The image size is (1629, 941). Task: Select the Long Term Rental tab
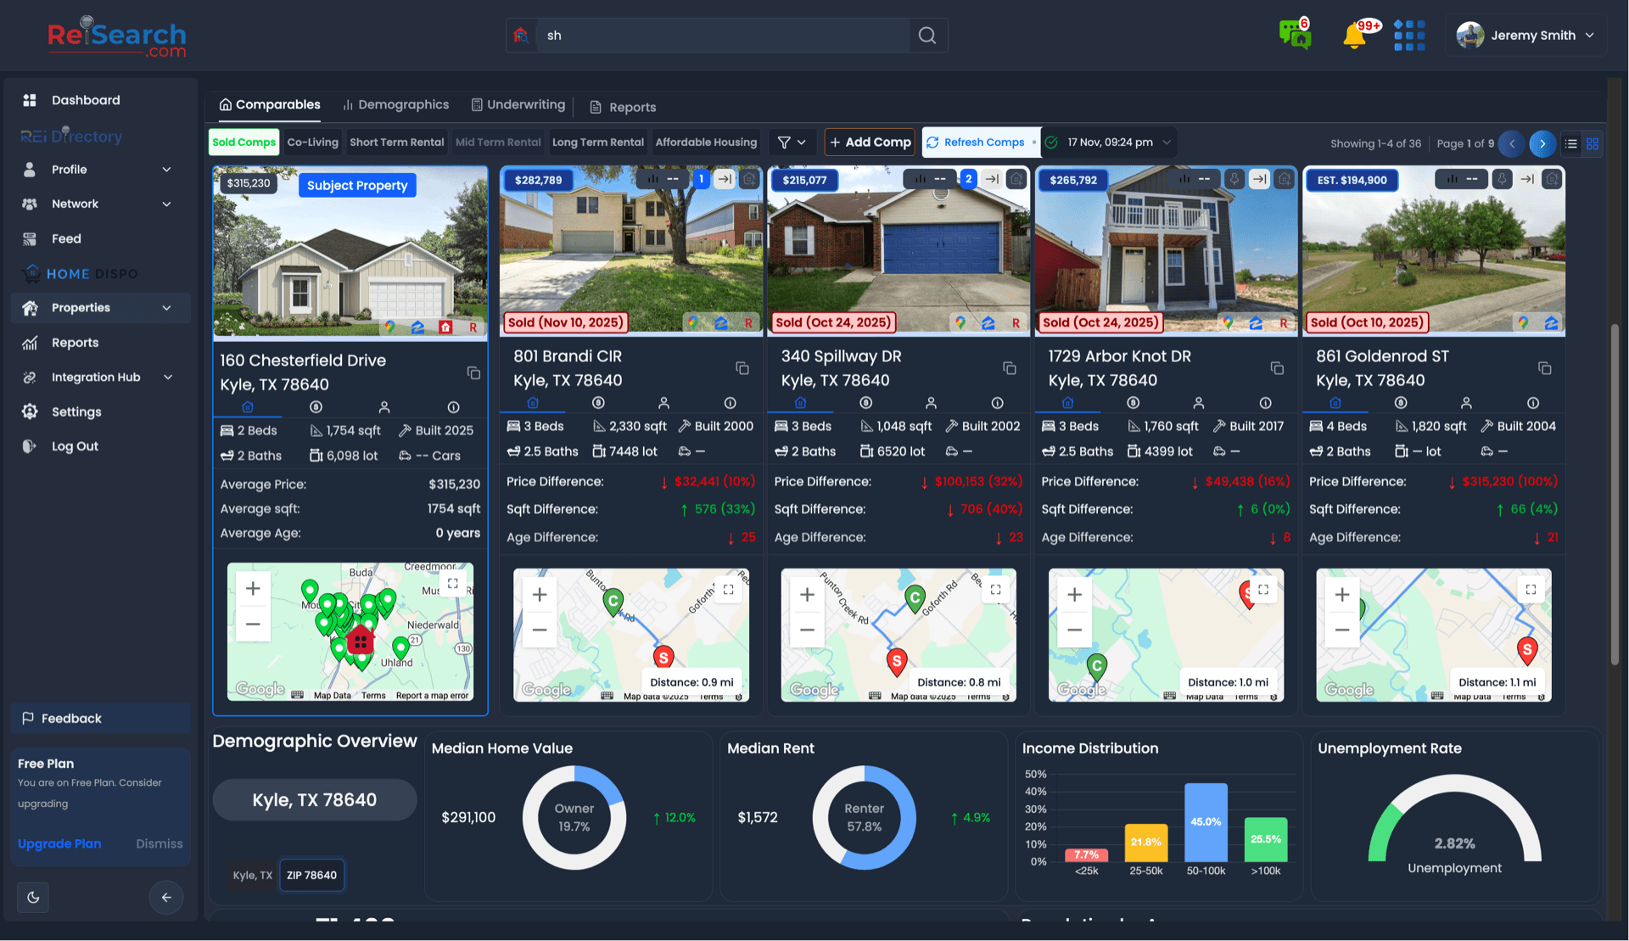[598, 143]
